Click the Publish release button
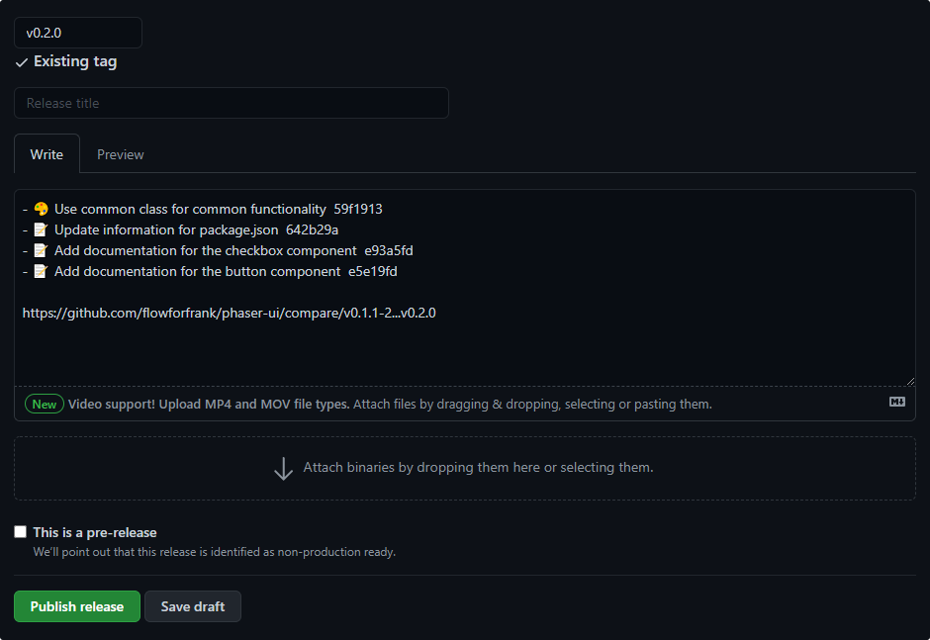 tap(77, 606)
